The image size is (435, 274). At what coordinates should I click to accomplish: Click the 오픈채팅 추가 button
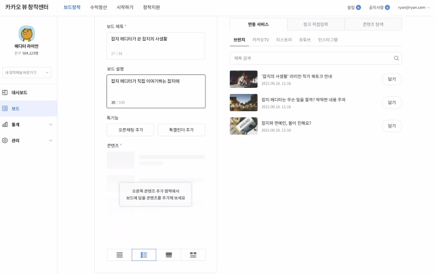[x=130, y=130]
